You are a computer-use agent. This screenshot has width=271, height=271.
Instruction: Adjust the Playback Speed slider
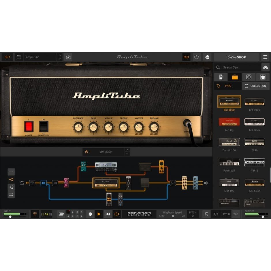tap(172, 216)
